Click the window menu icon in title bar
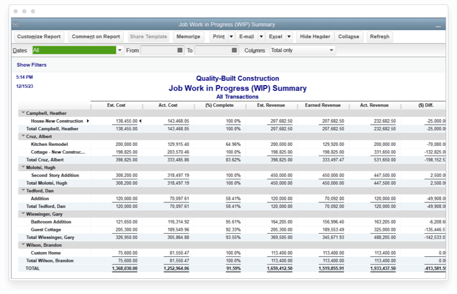 16,24
